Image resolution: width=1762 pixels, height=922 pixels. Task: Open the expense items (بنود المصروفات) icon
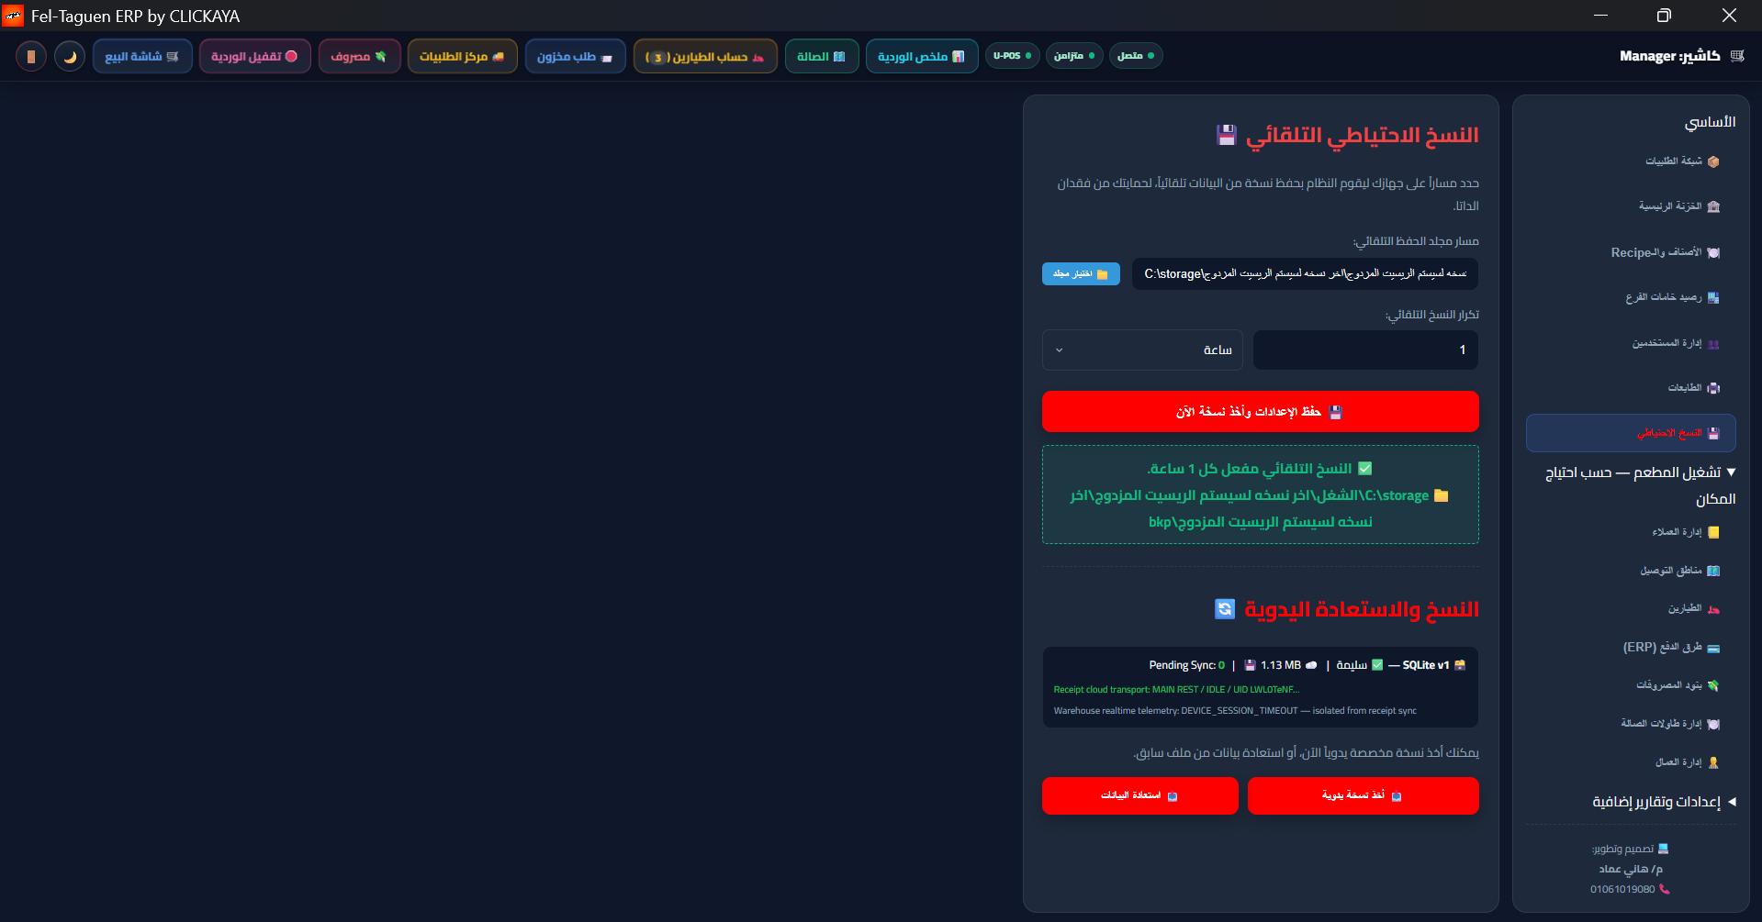click(1713, 685)
